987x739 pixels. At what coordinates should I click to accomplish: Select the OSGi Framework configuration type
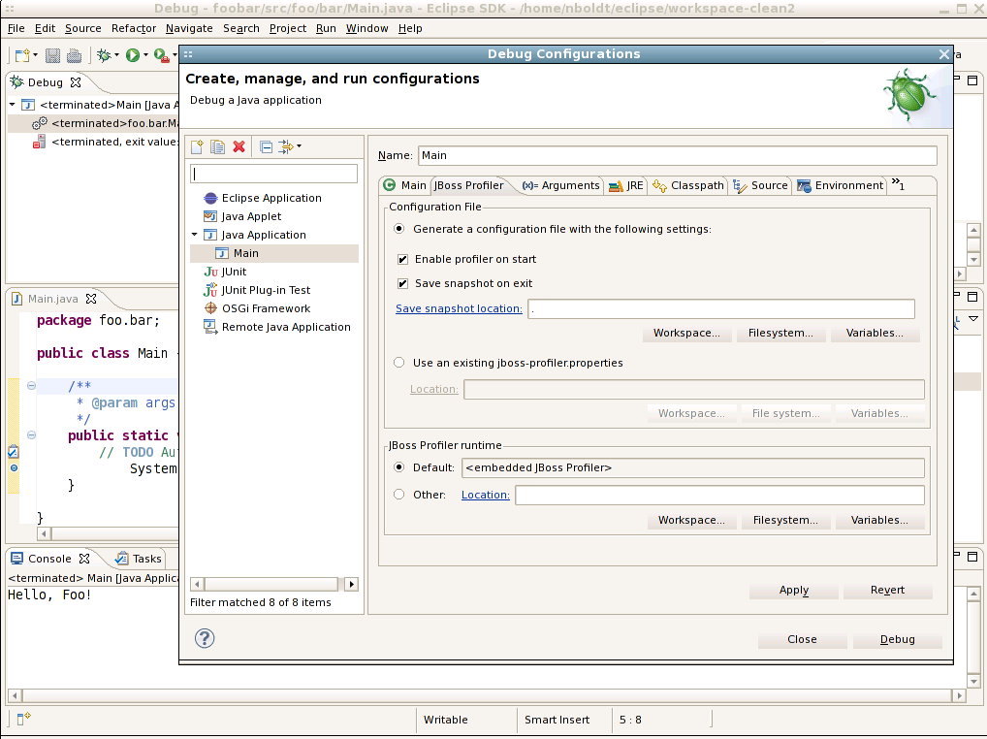[x=266, y=308]
